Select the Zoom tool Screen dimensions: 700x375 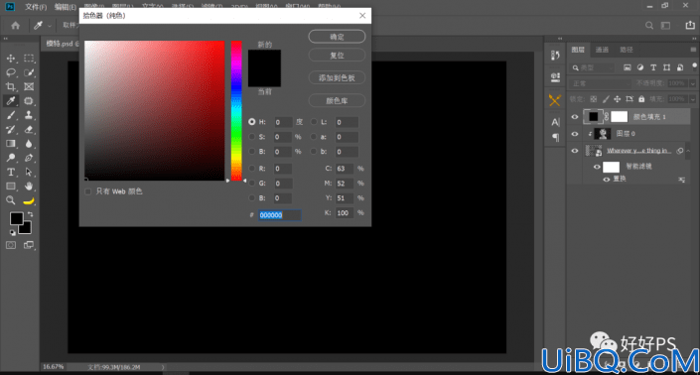[x=11, y=200]
